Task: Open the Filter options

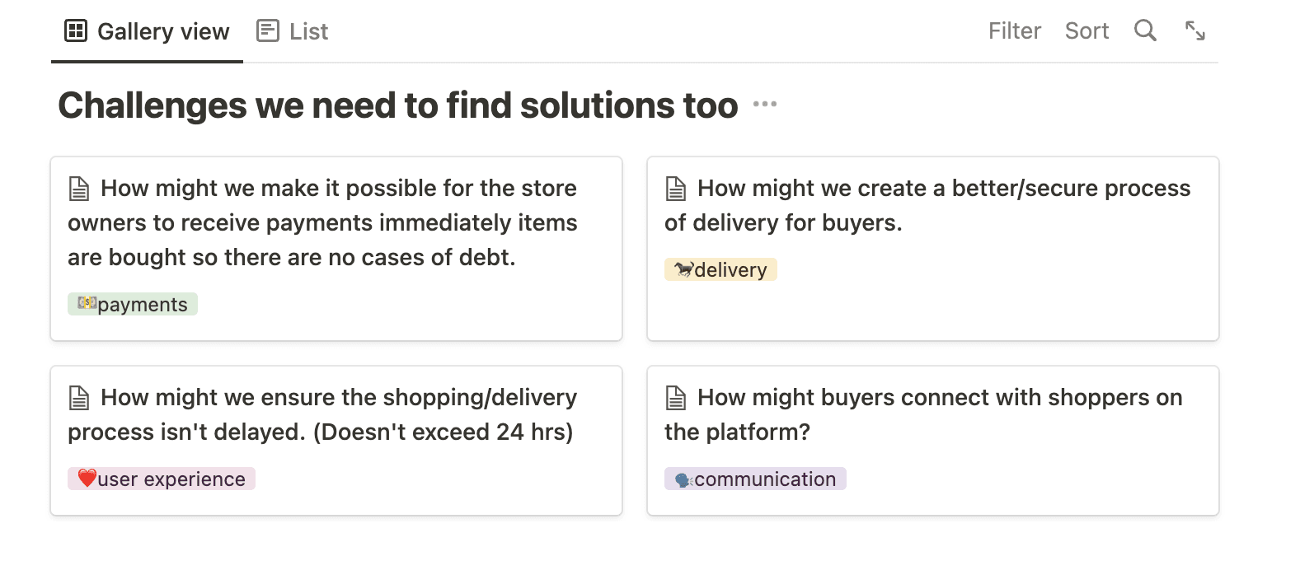Action: point(1014,31)
